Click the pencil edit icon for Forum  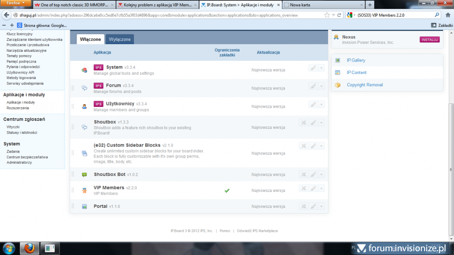coord(313,86)
